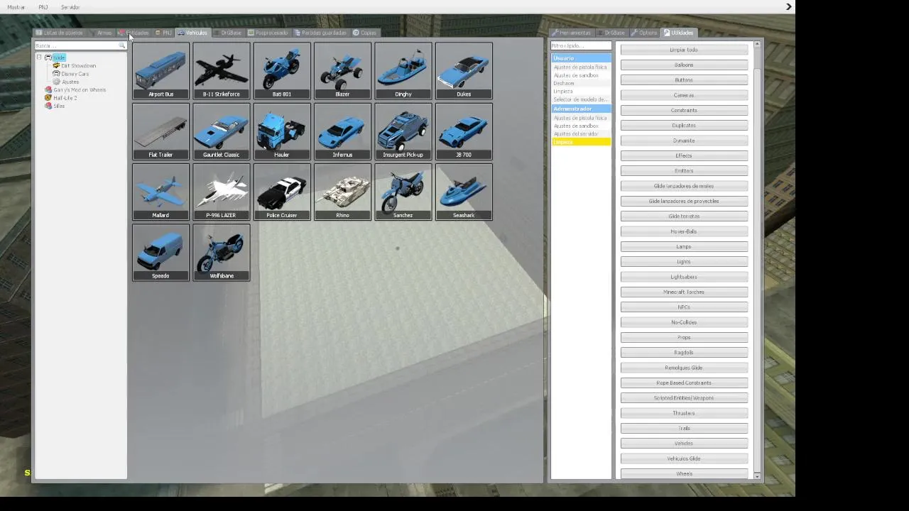The image size is (909, 511).
Task: Click the search magnifier icon
Action: tap(122, 45)
